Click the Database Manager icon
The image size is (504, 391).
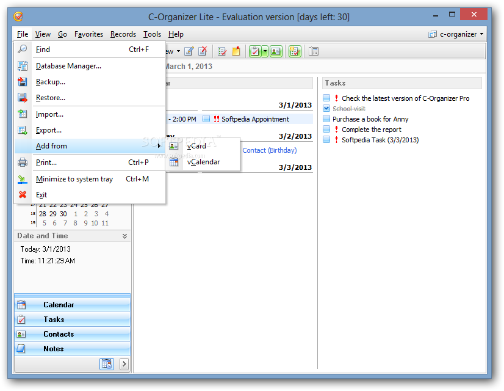coord(22,65)
